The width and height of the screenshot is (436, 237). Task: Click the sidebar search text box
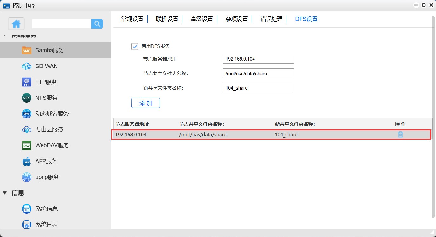coord(62,24)
